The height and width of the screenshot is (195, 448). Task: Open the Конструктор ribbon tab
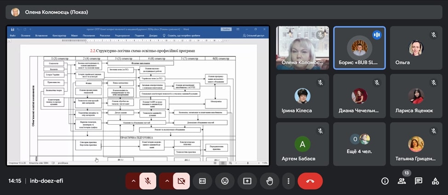pos(59,36)
